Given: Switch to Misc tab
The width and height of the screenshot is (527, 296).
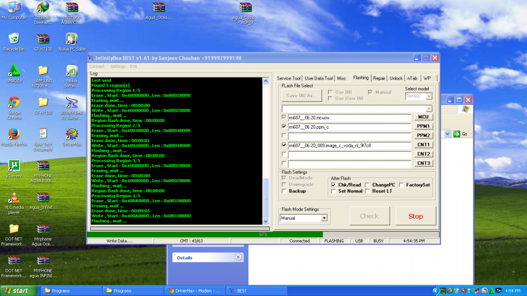Looking at the screenshot, I should 342,78.
